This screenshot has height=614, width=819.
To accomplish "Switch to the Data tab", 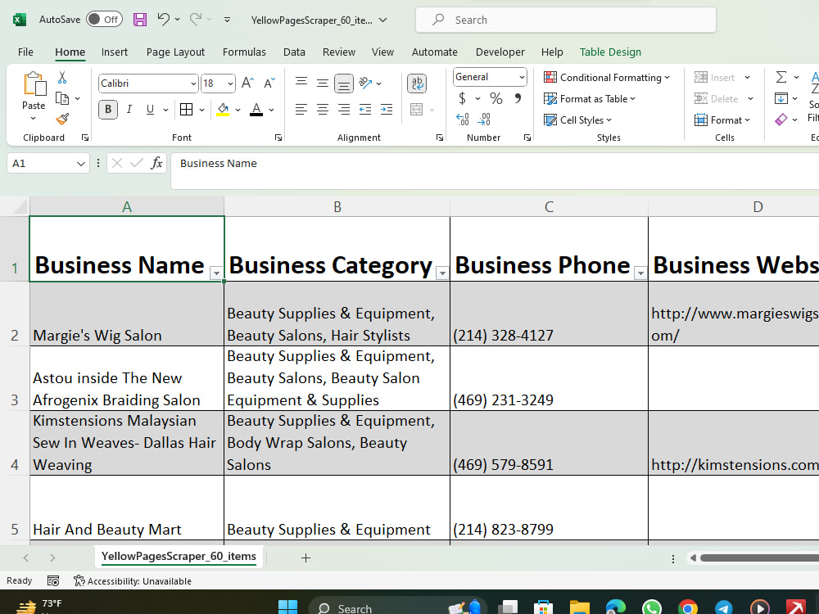I will (294, 52).
